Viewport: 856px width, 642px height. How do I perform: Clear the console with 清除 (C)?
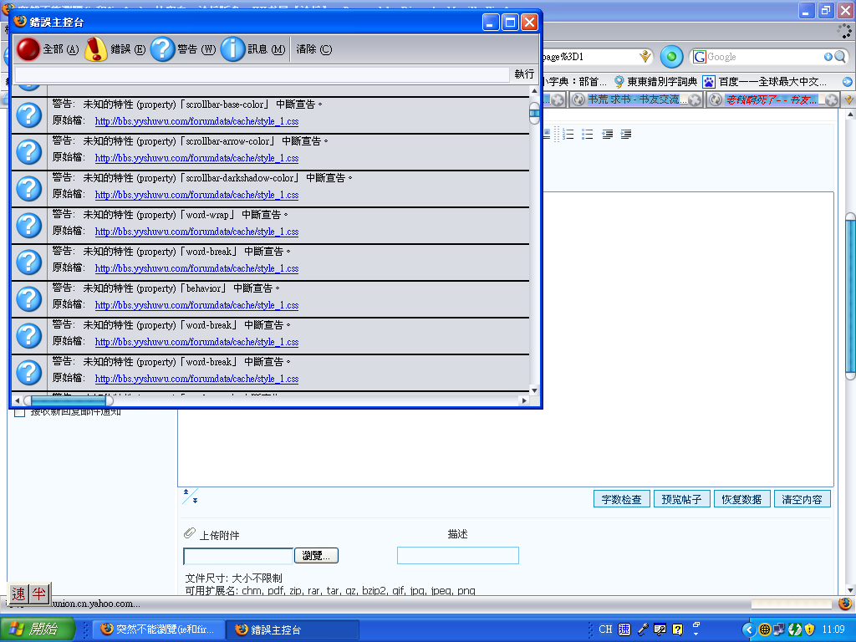click(314, 49)
